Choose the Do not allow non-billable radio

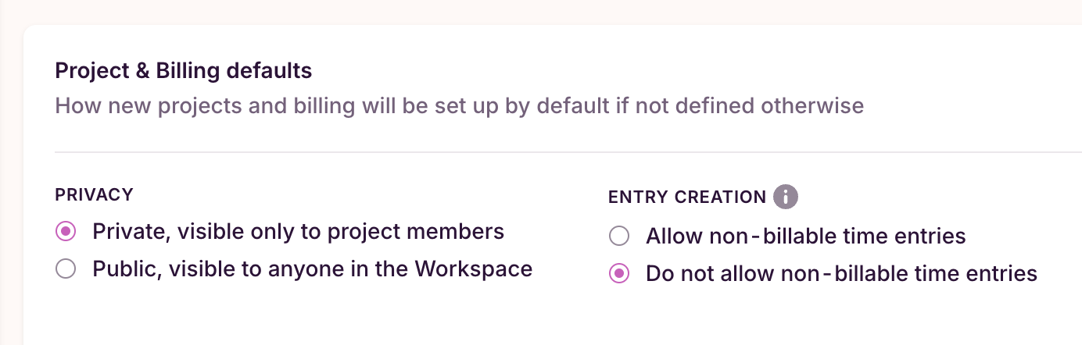(x=619, y=274)
